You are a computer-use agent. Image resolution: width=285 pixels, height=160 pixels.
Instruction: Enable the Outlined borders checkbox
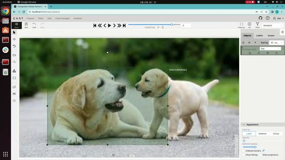pyautogui.click(x=244, y=151)
